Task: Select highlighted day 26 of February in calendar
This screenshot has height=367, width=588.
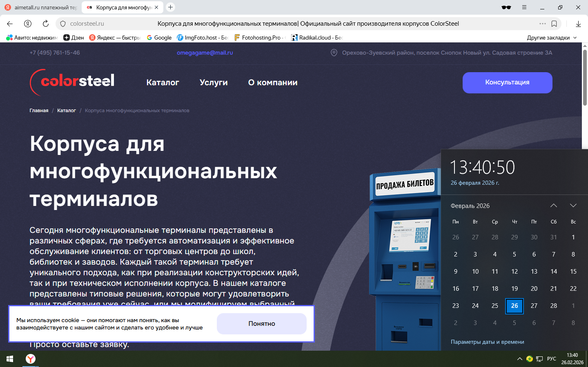Action: point(514,306)
